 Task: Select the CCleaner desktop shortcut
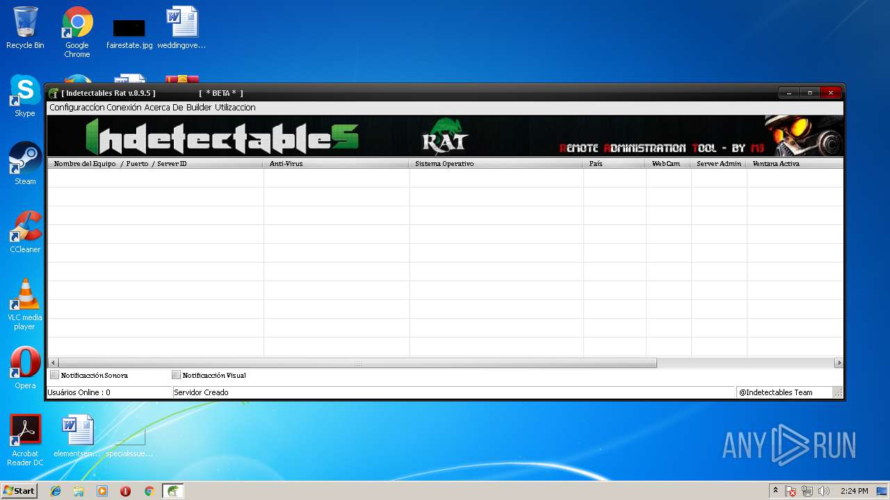pyautogui.click(x=25, y=232)
